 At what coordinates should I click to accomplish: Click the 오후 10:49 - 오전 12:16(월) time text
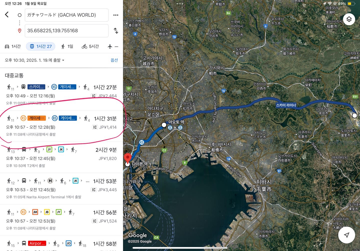coord(30,96)
